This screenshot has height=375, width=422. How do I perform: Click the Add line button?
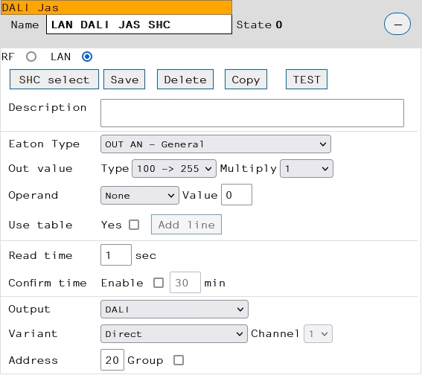[186, 225]
